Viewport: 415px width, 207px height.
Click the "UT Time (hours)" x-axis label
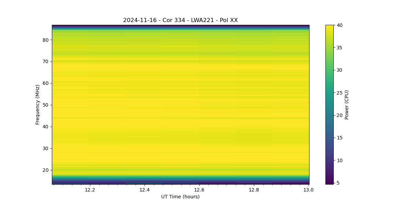click(180, 197)
